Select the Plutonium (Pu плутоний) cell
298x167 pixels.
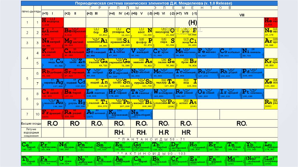tap(105, 161)
